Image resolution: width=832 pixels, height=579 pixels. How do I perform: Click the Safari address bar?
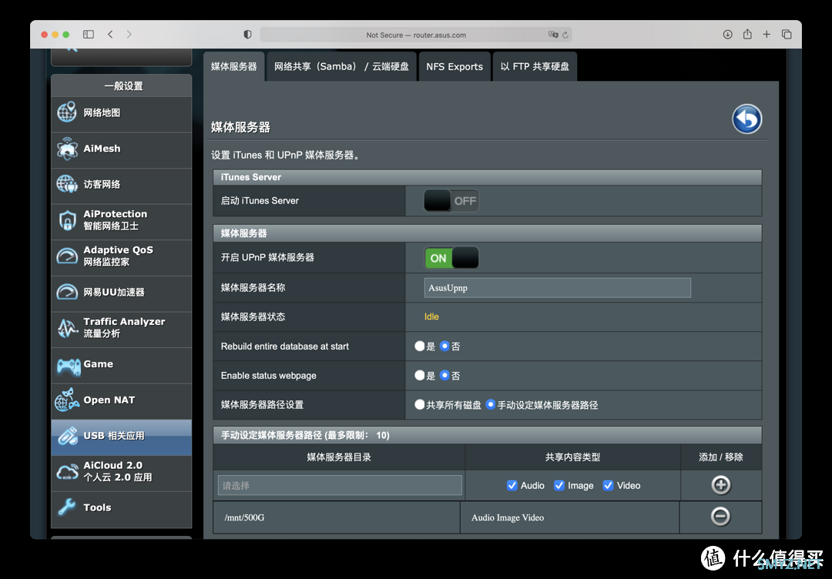coord(416,35)
